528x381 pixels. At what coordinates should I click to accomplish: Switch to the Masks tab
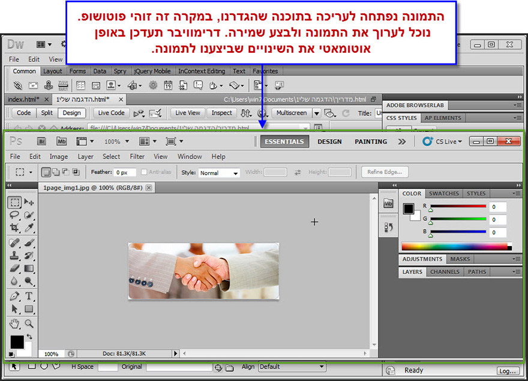pos(460,259)
